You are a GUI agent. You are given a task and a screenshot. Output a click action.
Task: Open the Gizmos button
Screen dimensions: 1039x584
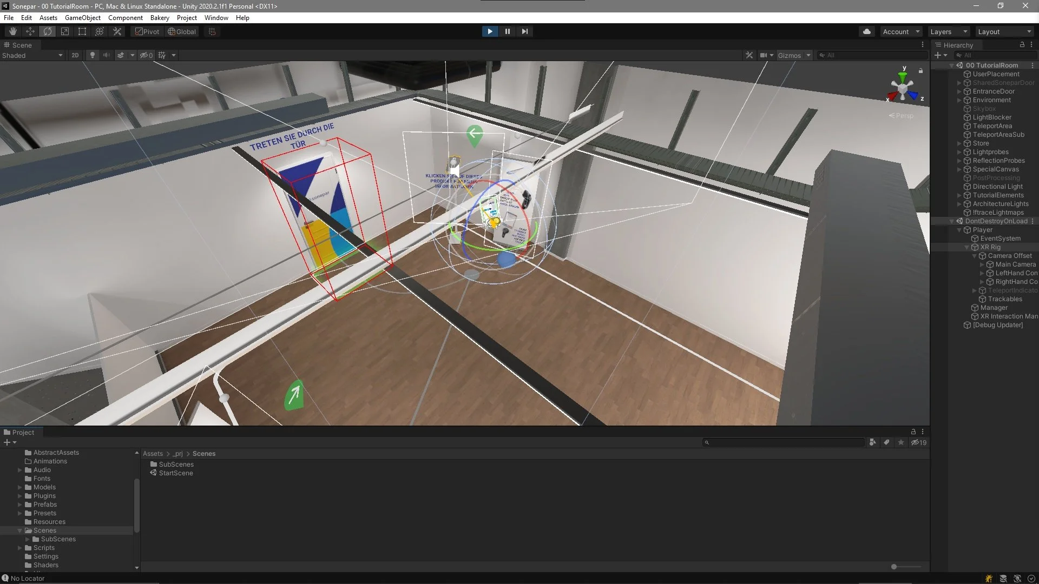[789, 55]
